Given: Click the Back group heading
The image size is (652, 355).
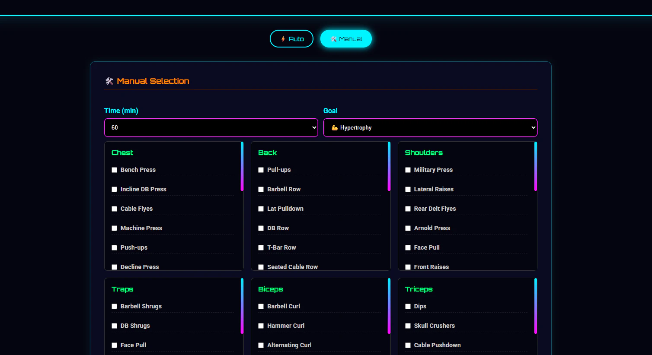Looking at the screenshot, I should [268, 153].
